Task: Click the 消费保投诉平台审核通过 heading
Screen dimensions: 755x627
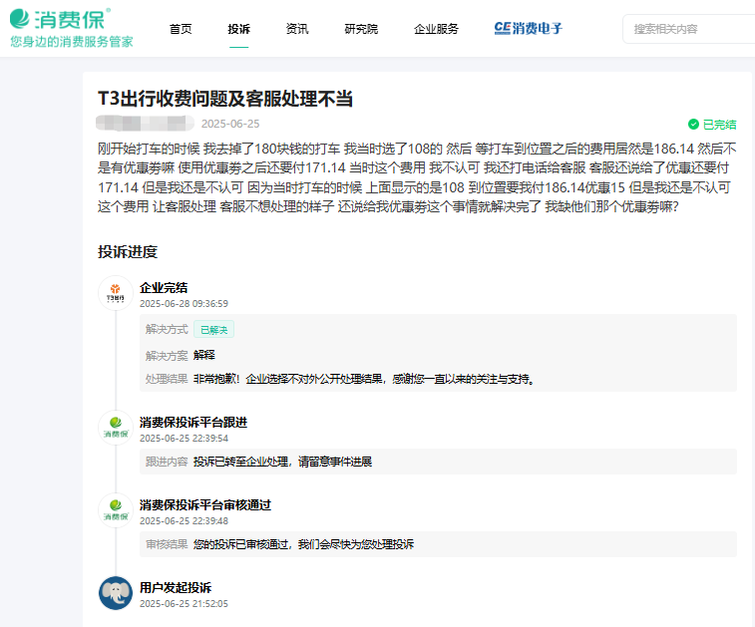Action: pos(205,504)
